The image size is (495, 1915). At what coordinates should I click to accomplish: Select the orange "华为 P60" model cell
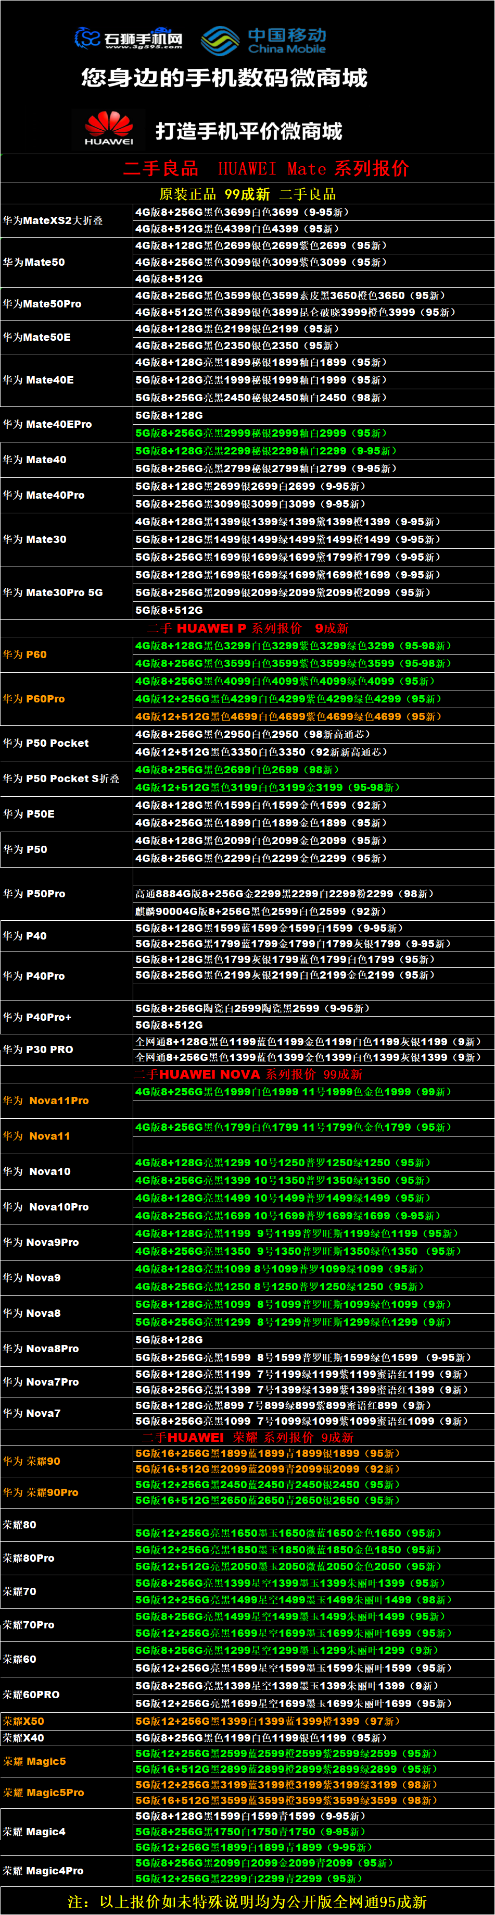pos(67,655)
